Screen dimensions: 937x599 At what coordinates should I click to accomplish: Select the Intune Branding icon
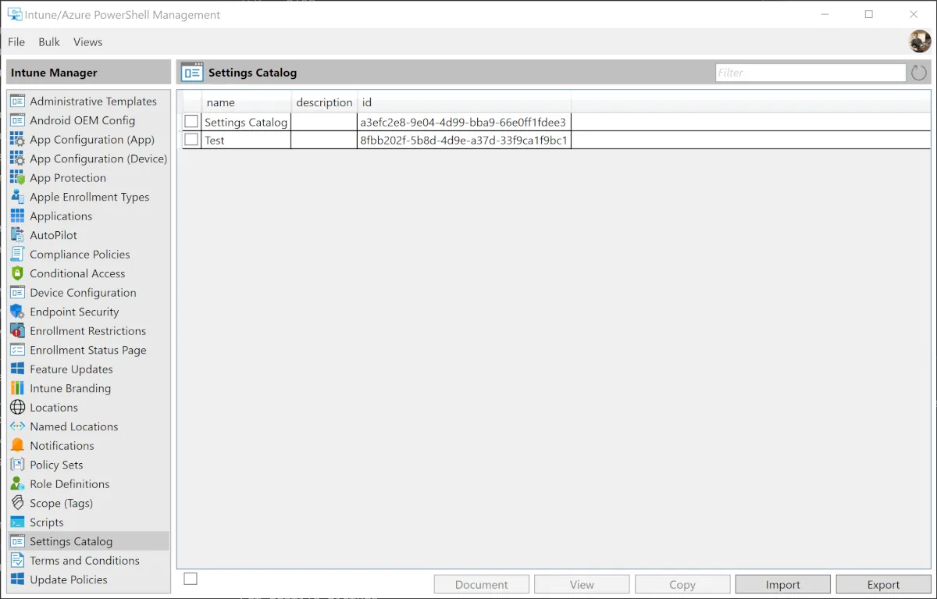coord(17,388)
